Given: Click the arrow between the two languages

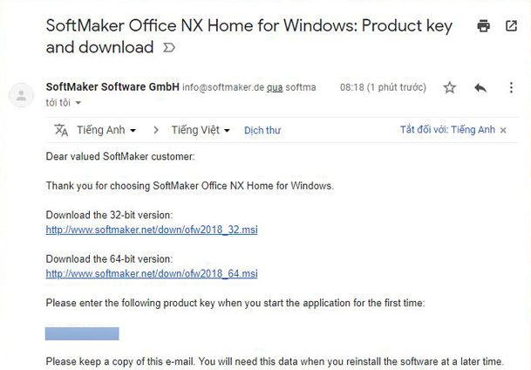Looking at the screenshot, I should click(x=156, y=130).
